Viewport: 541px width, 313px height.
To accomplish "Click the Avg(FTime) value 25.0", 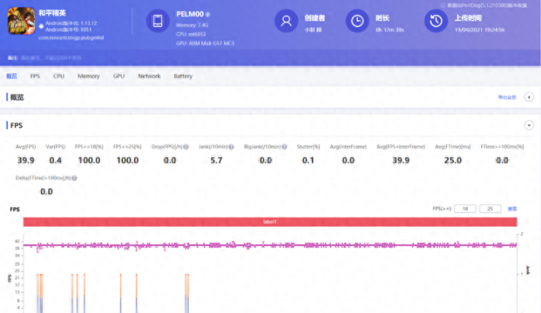I will point(453,160).
